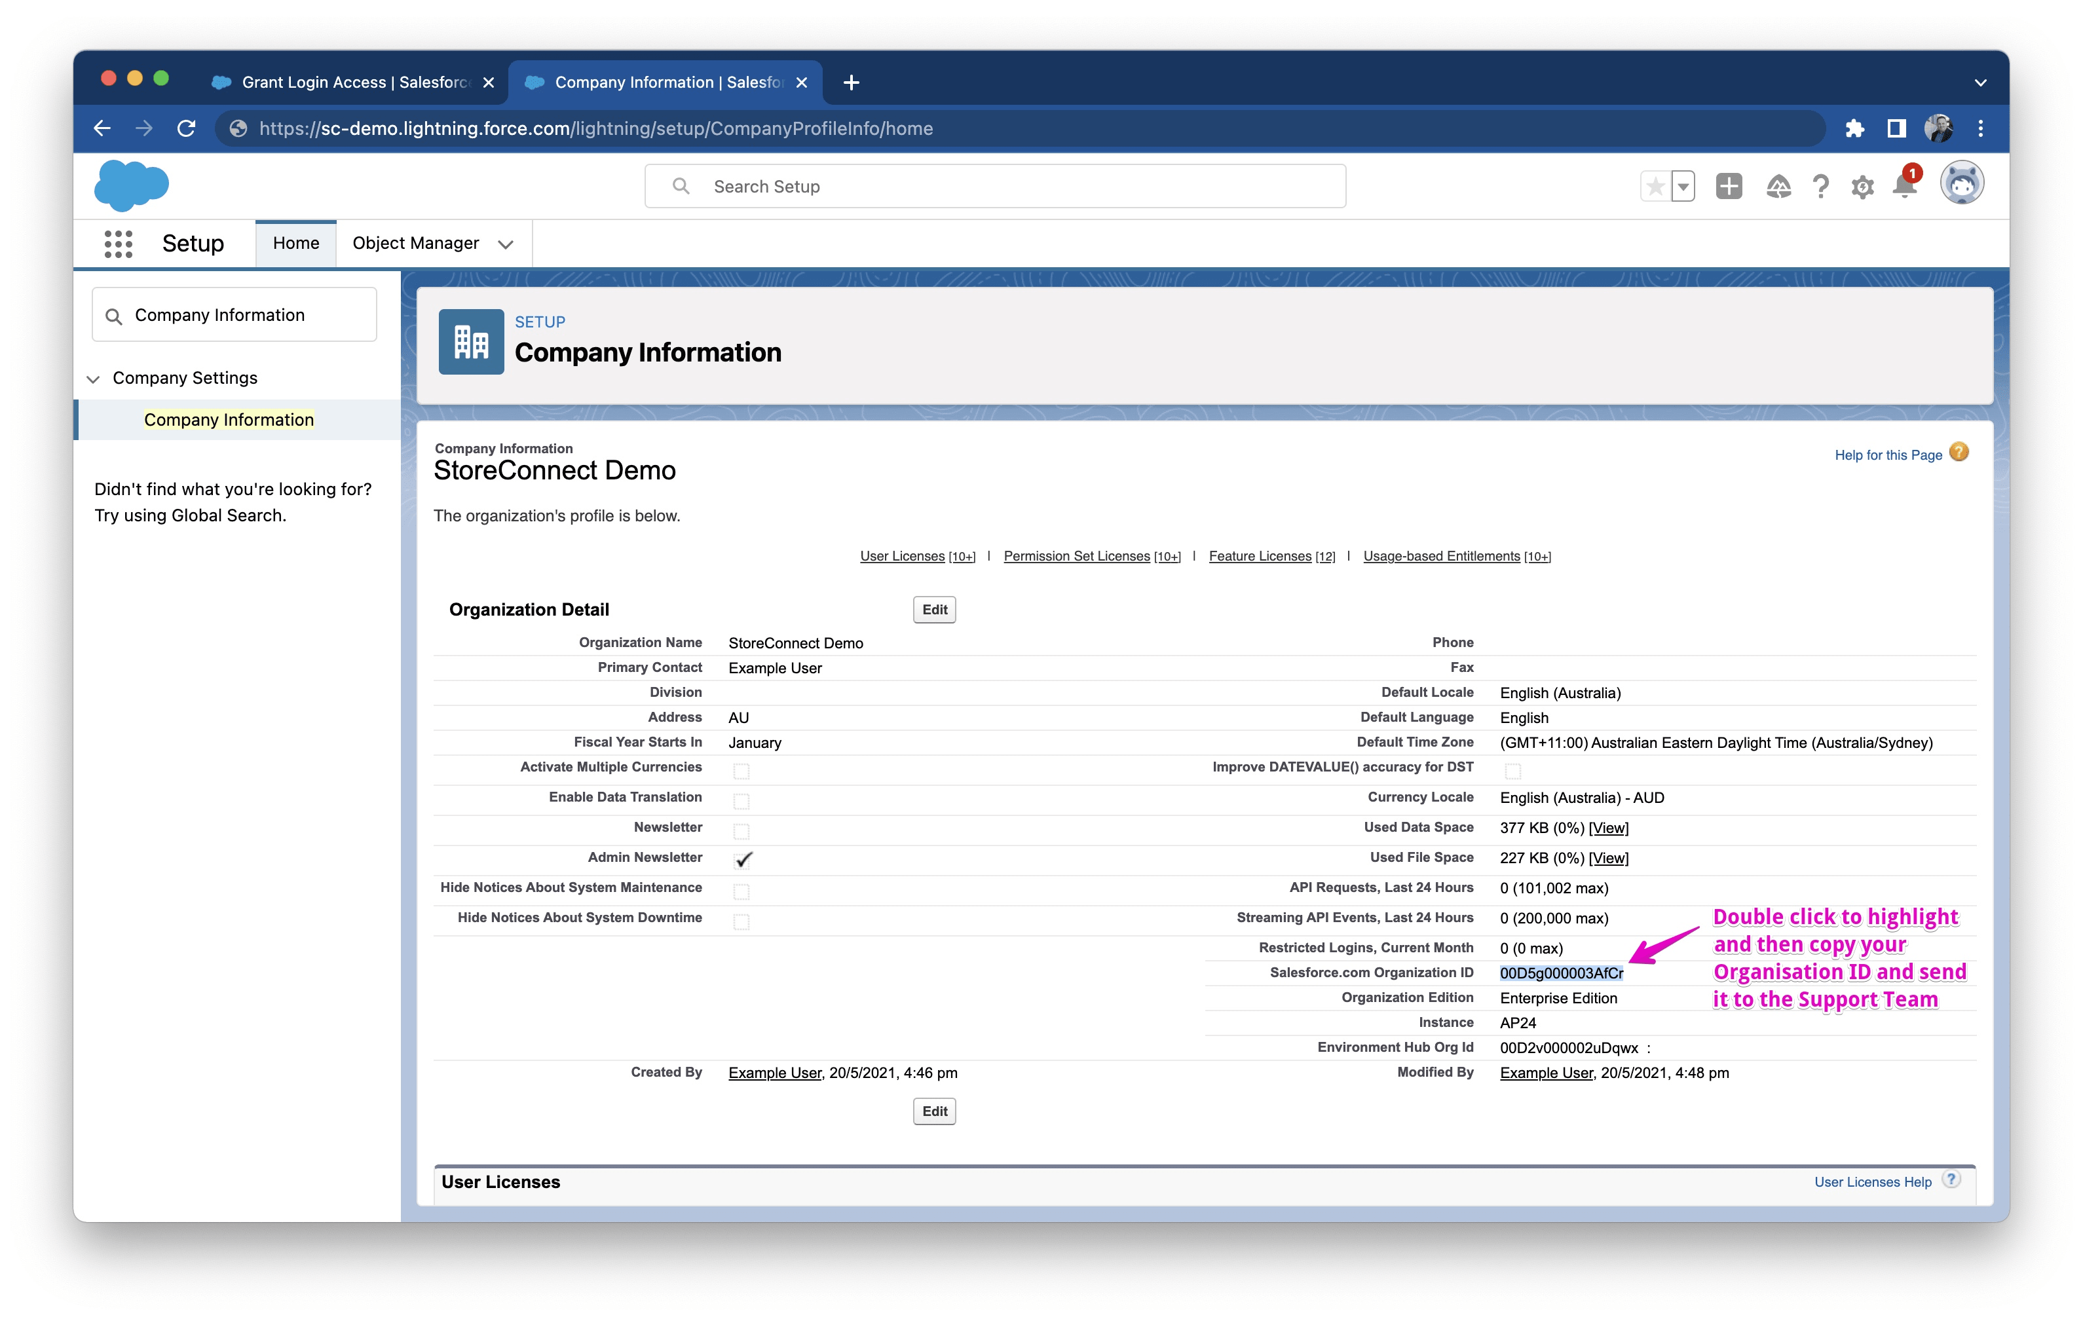Image resolution: width=2083 pixels, height=1319 pixels.
Task: Open the notifications bell
Action: tap(1904, 186)
